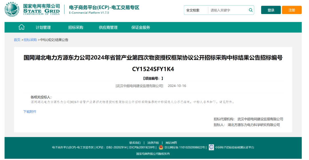Click the 招标采购 breadcrumb link
The image size is (309, 160).
(x=30, y=40)
